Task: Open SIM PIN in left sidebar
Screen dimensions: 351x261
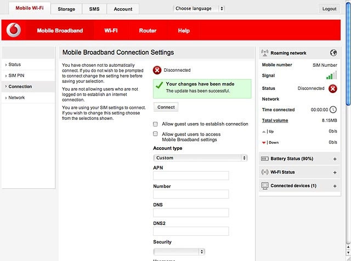Action: pyautogui.click(x=28, y=76)
